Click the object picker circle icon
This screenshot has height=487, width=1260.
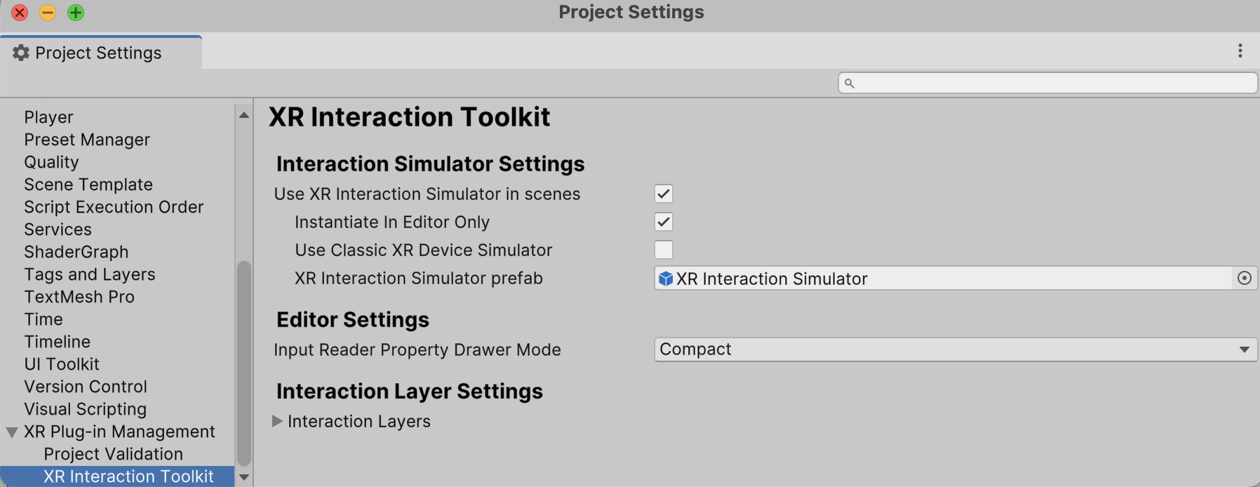coord(1244,279)
